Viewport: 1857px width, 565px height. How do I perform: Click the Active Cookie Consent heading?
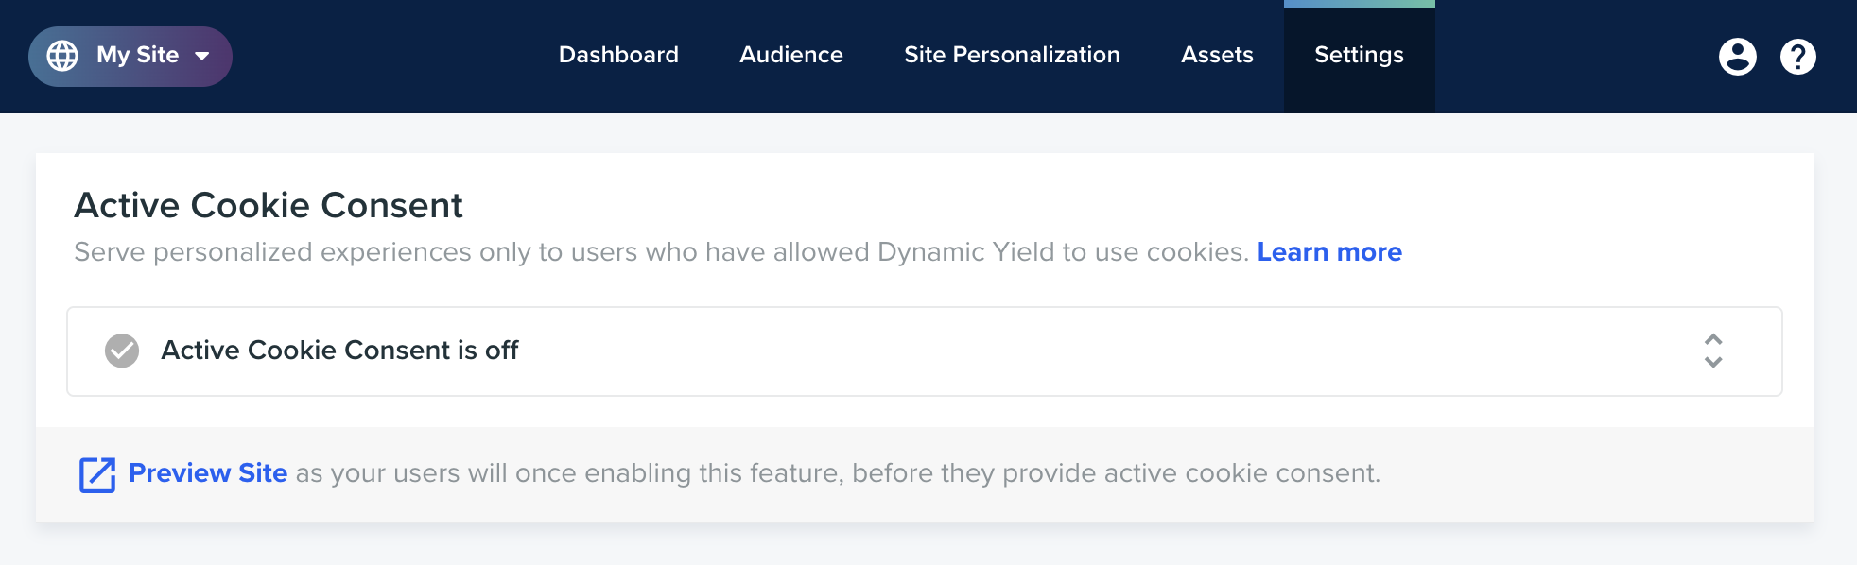coord(269,205)
